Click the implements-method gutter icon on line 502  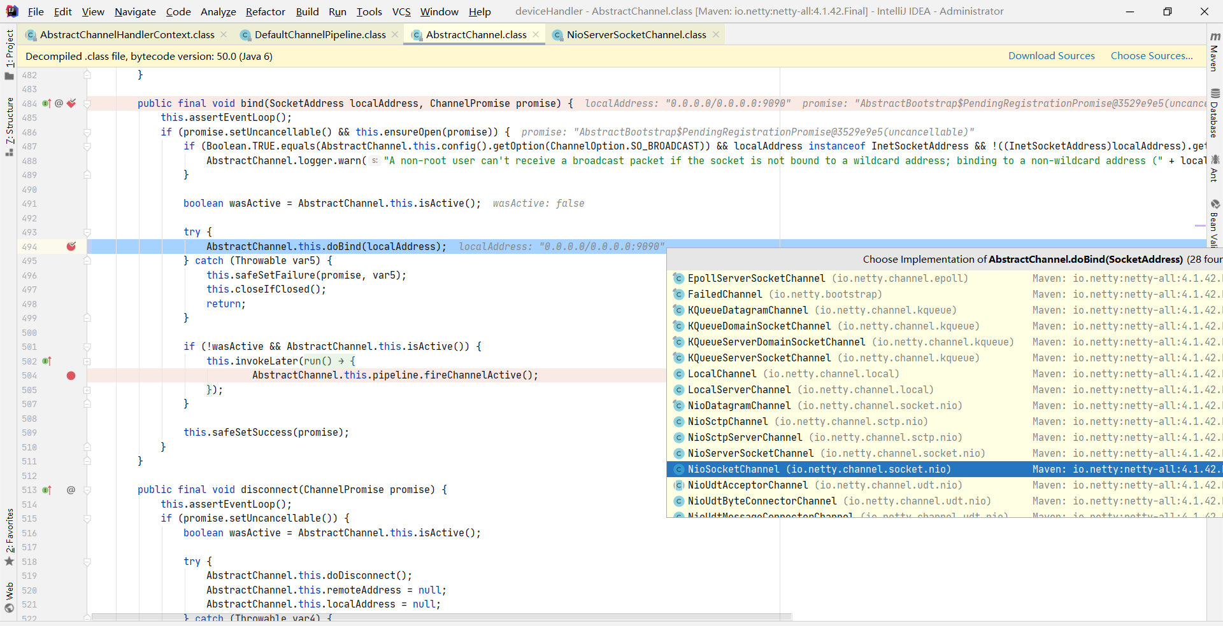pyautogui.click(x=46, y=361)
